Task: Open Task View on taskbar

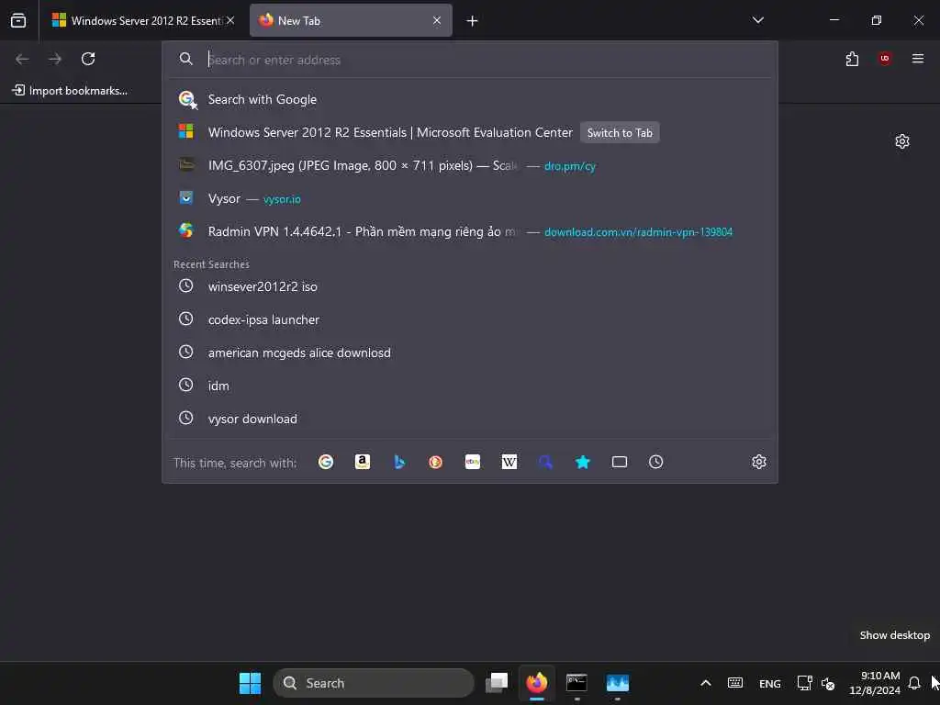Action: point(497,683)
